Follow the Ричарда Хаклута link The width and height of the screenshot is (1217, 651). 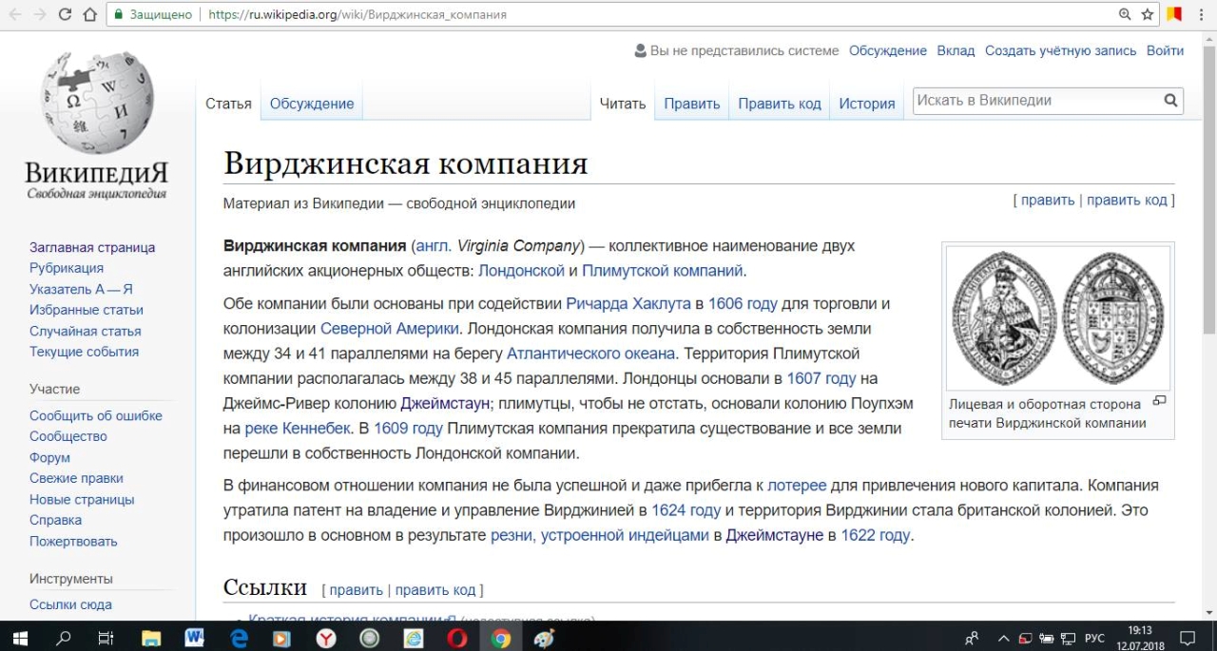[628, 304]
